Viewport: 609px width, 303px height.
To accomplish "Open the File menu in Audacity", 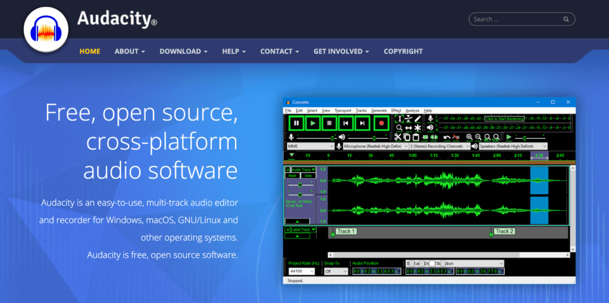I will coord(288,111).
